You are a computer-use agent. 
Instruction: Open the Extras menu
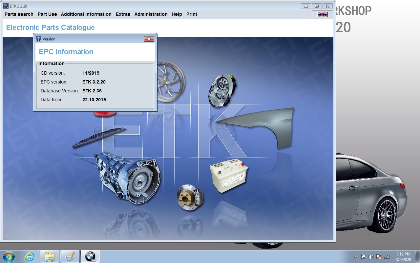tap(123, 14)
